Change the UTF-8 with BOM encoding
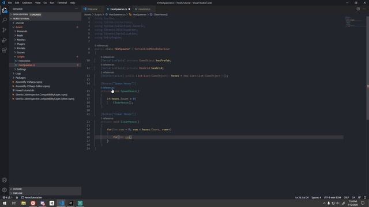Viewport: 369px width, 207px height. tap(332, 198)
